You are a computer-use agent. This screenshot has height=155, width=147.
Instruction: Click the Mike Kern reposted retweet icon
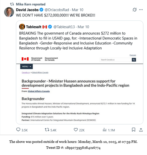12,4
